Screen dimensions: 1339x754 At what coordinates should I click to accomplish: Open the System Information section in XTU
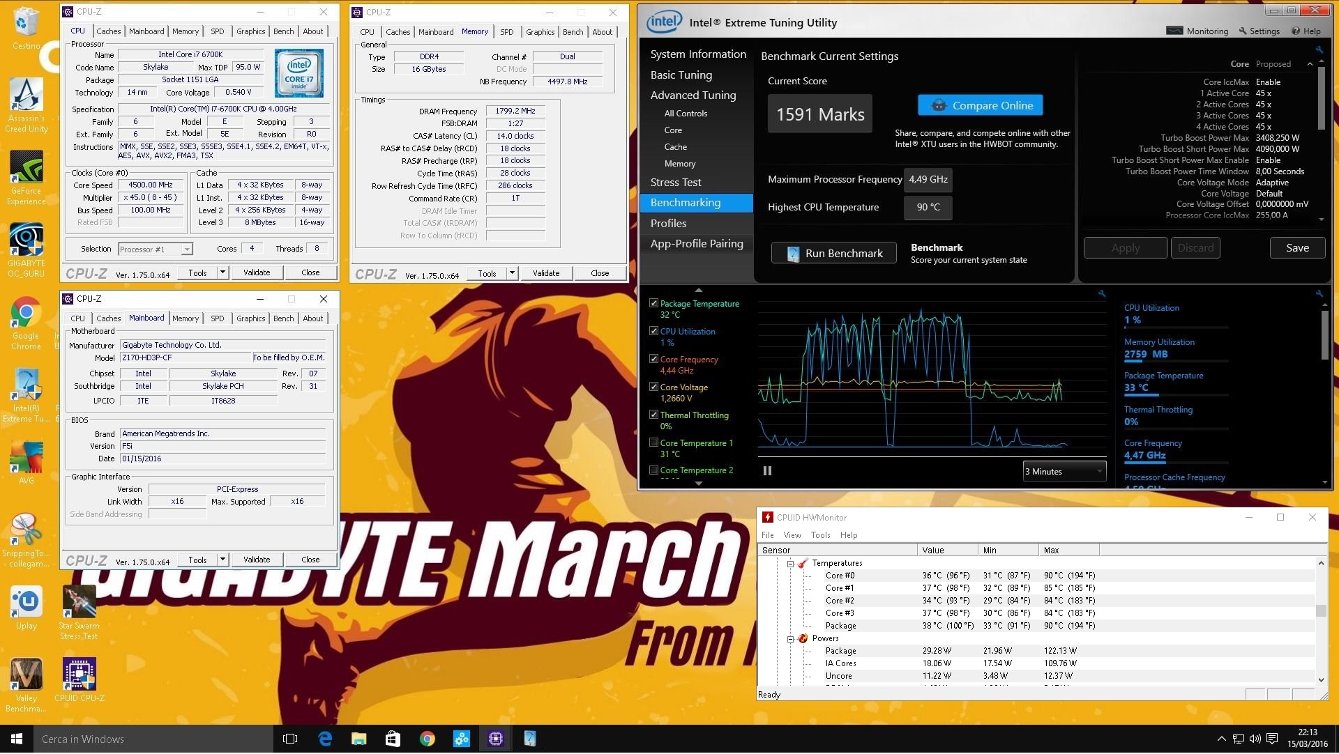click(x=697, y=54)
